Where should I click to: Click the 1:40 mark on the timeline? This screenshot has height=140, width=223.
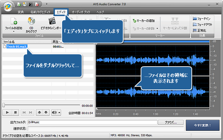pos(196,114)
